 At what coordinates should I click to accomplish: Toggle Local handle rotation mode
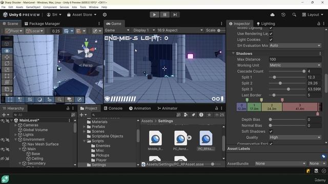[x=34, y=31]
